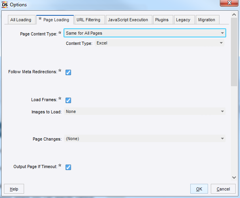Click the Help button

[x=14, y=189]
